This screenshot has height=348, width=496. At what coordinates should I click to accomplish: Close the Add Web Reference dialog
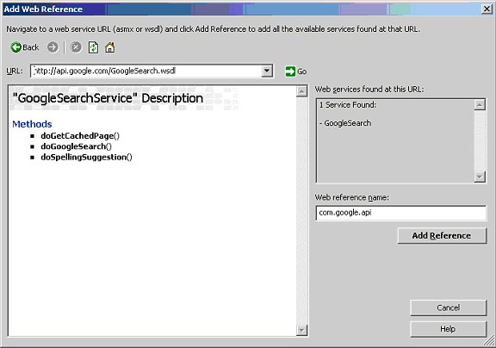click(x=487, y=9)
